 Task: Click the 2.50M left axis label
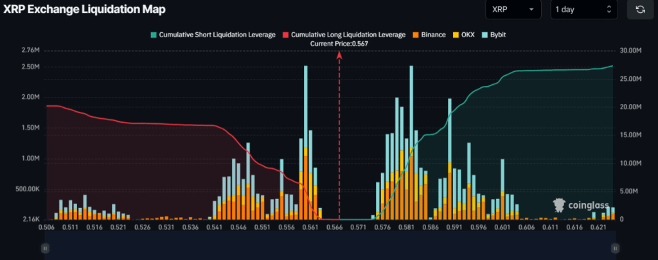pyautogui.click(x=30, y=67)
